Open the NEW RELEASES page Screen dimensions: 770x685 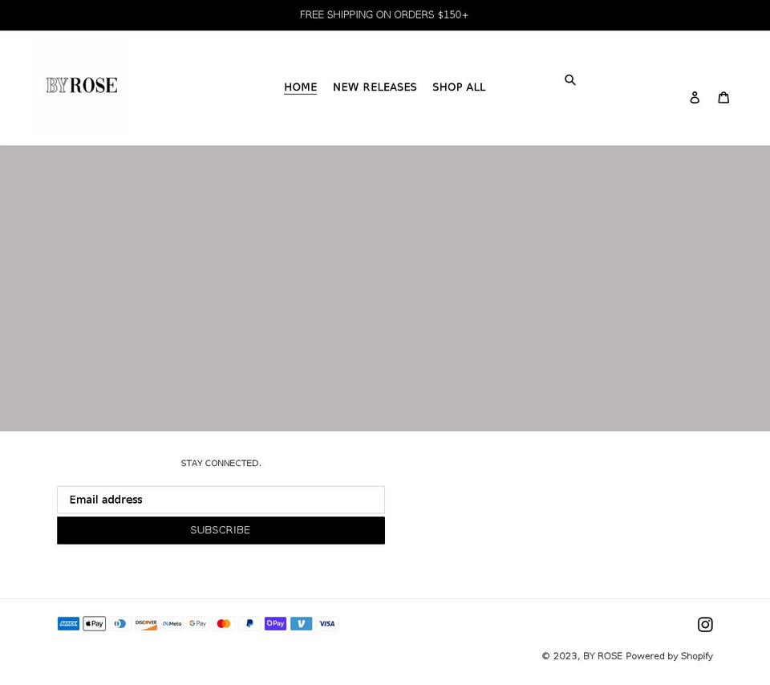(375, 87)
